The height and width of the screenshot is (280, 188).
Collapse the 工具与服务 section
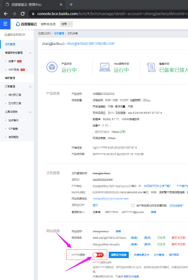(x=30, y=112)
